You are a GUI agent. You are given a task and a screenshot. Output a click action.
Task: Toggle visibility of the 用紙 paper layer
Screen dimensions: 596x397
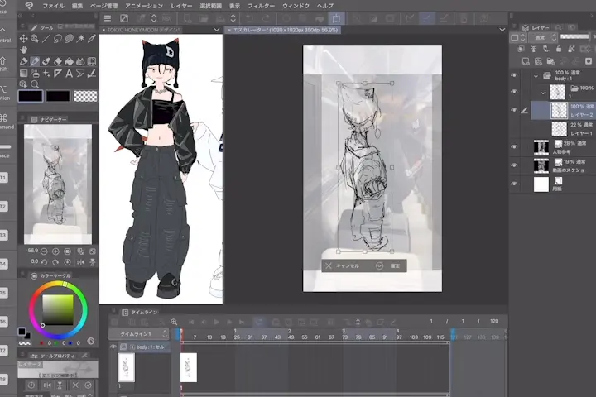tap(515, 184)
